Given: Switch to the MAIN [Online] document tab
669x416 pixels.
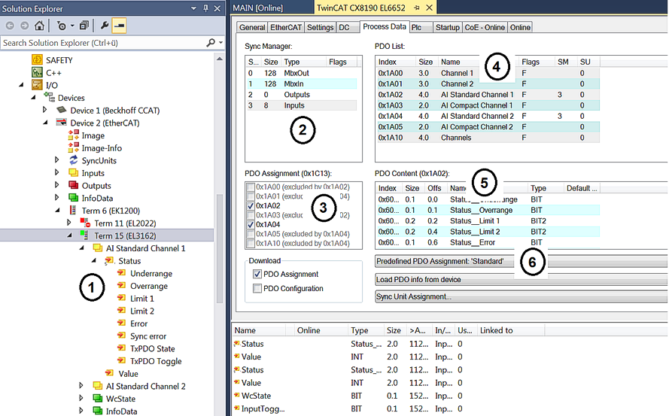Looking at the screenshot, I should click(257, 8).
